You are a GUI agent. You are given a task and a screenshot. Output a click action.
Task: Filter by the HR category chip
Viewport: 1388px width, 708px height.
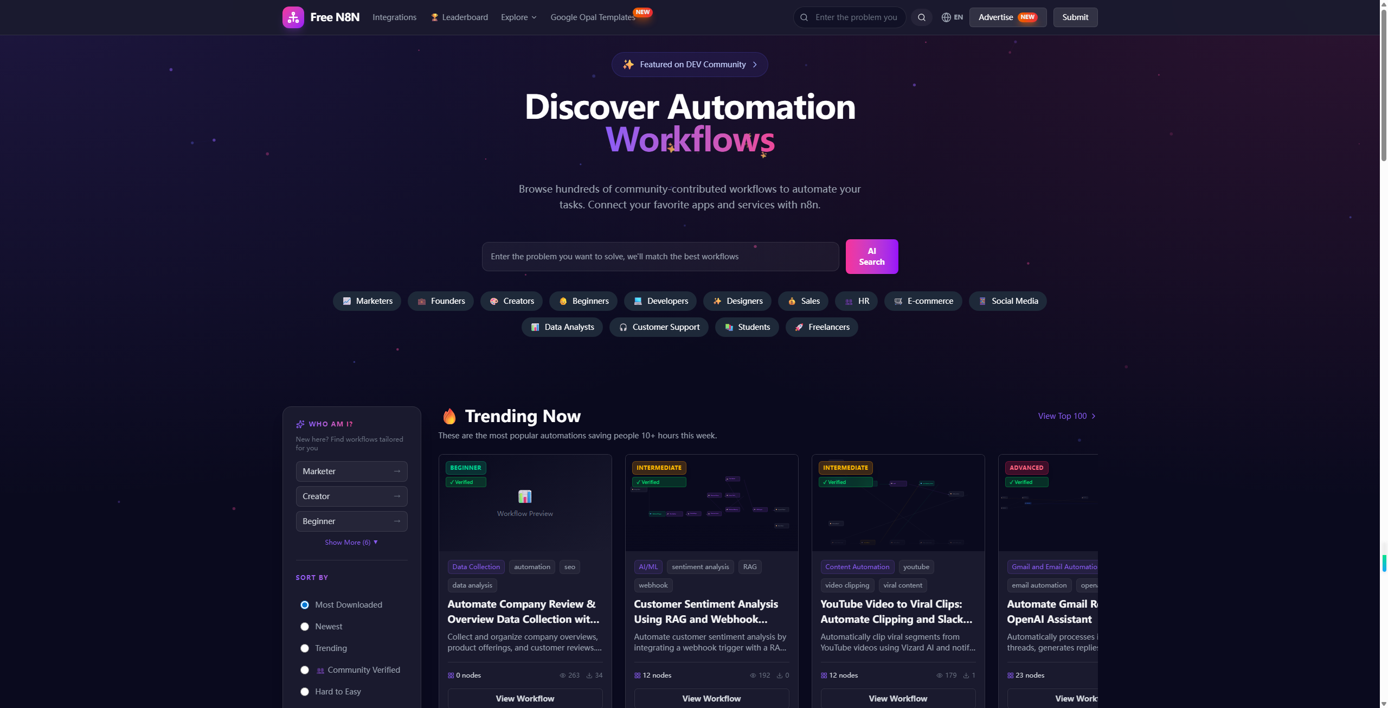point(856,301)
